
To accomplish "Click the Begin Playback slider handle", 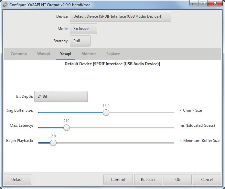I will pyautogui.click(x=53, y=143).
